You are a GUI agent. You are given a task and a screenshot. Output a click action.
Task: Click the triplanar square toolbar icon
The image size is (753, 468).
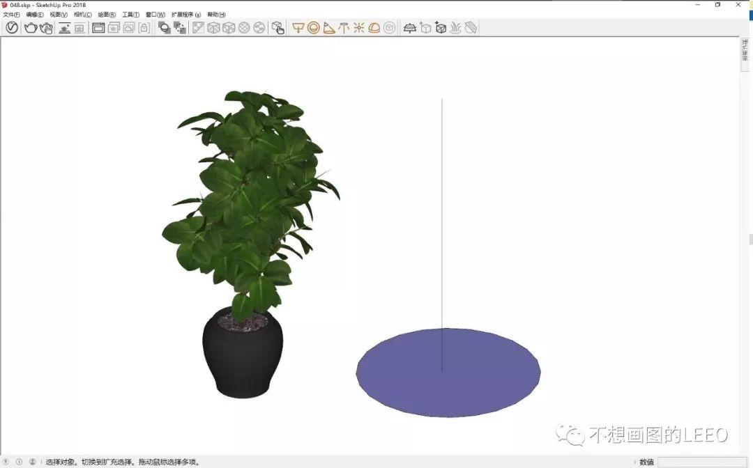coord(198,28)
